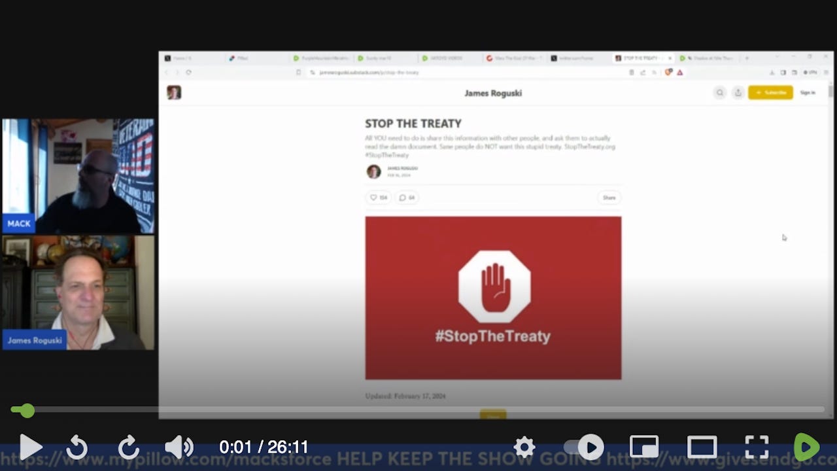Mute the audio with the speaker icon
This screenshot has height=471, width=837.
179,447
